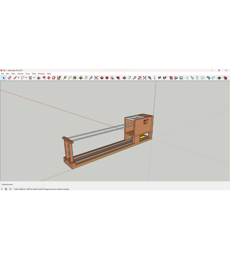Pick the Eraser tool
The width and height of the screenshot is (230, 259).
pos(9,78)
